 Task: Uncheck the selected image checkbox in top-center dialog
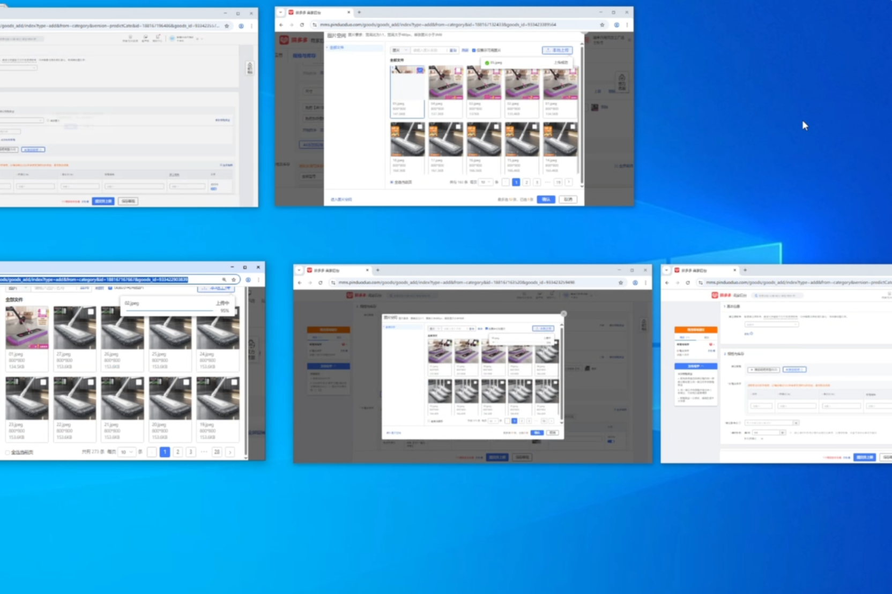[x=420, y=70]
